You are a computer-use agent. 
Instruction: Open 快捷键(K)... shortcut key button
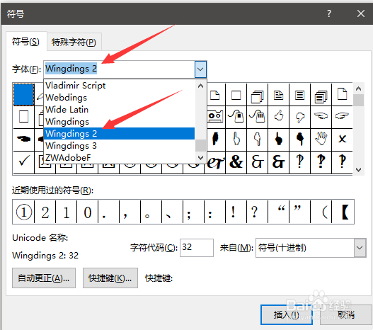coord(110,278)
